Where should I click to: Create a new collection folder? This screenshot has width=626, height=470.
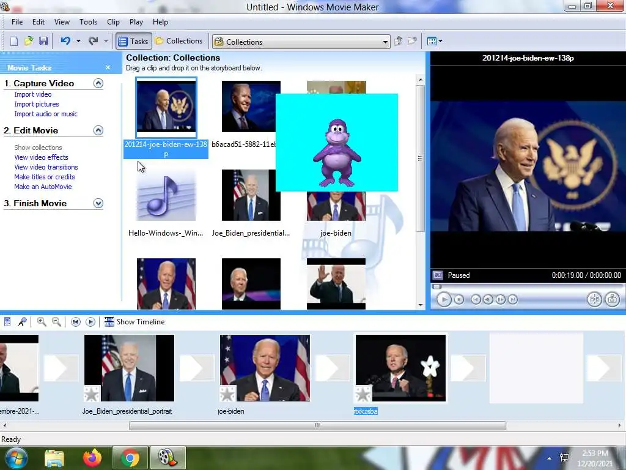(x=412, y=41)
